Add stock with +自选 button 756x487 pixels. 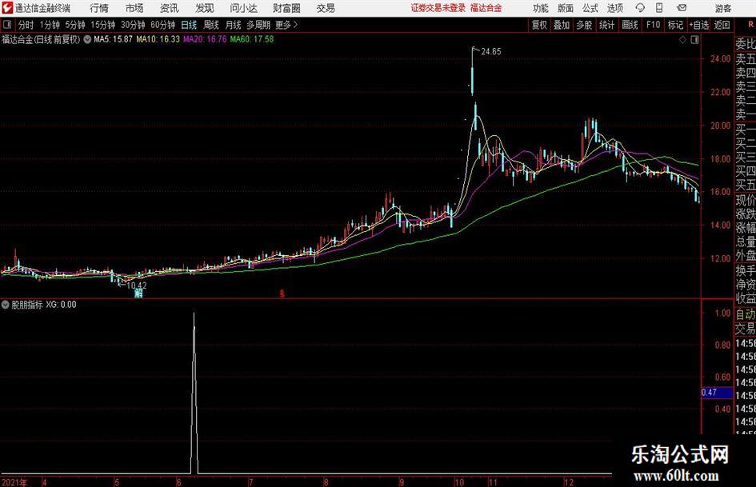click(x=699, y=25)
